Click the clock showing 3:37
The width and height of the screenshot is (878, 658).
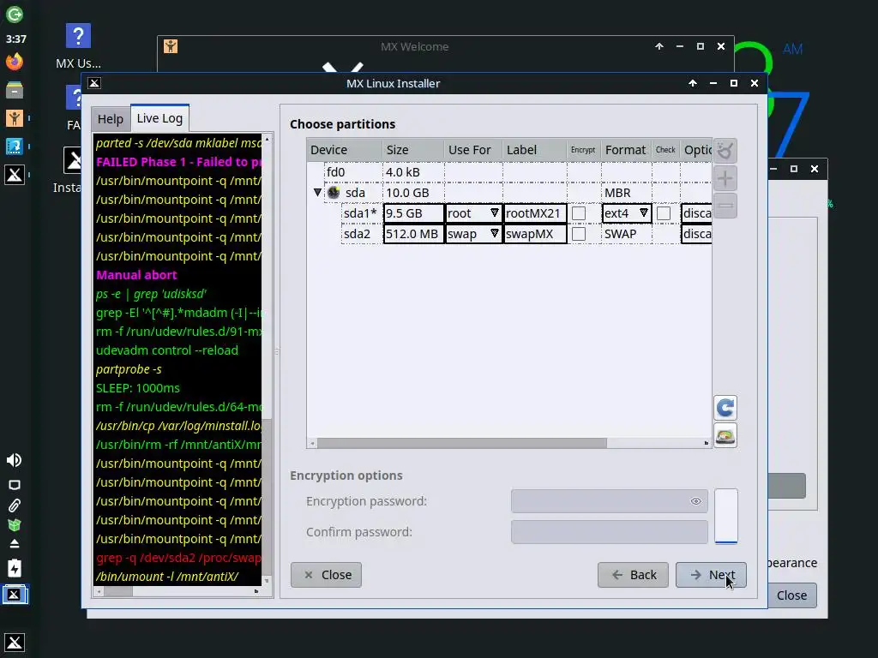coord(15,39)
